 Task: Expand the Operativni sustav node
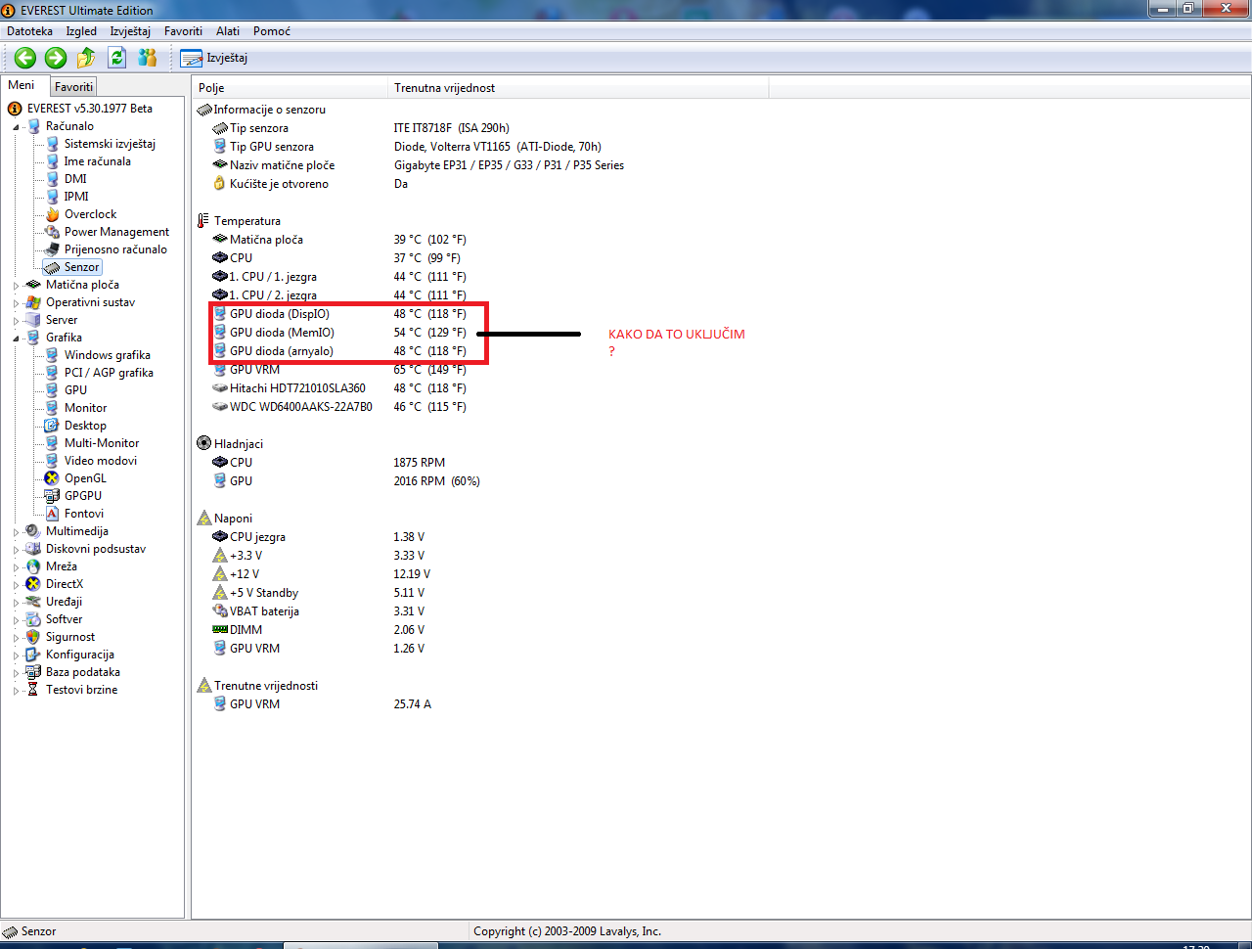tap(16, 302)
